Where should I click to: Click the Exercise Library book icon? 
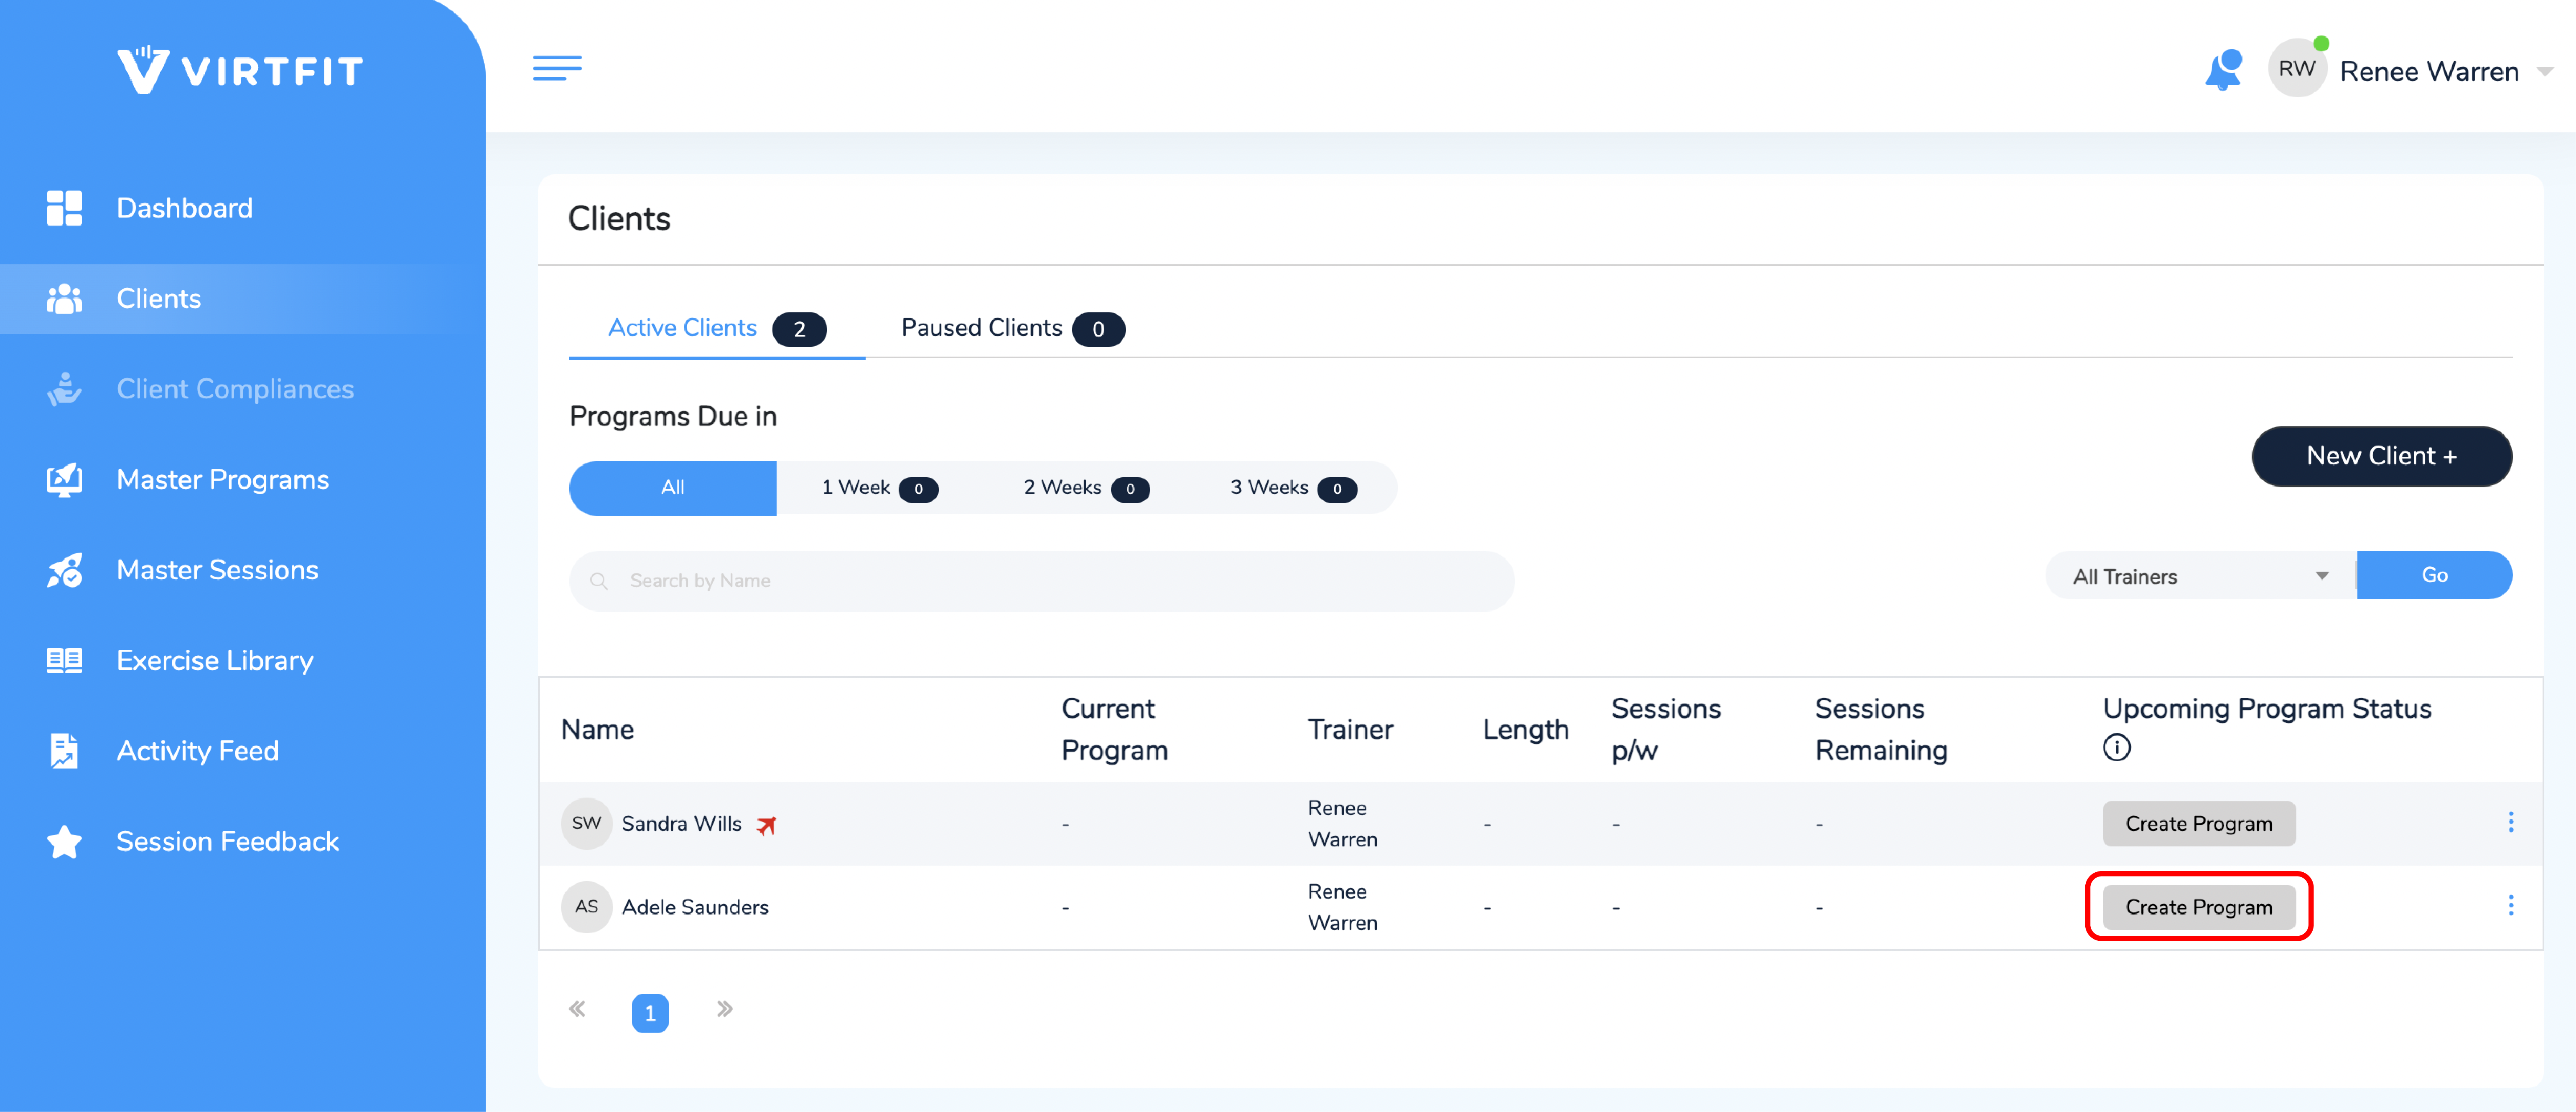point(64,661)
